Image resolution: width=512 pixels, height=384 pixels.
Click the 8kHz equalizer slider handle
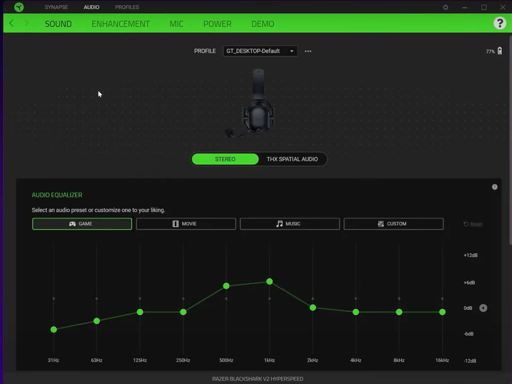pyautogui.click(x=399, y=312)
